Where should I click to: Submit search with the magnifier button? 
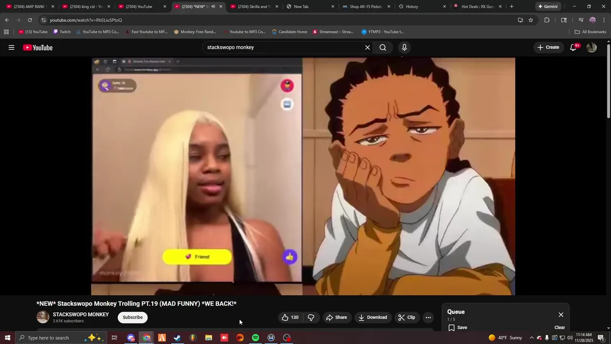click(383, 47)
